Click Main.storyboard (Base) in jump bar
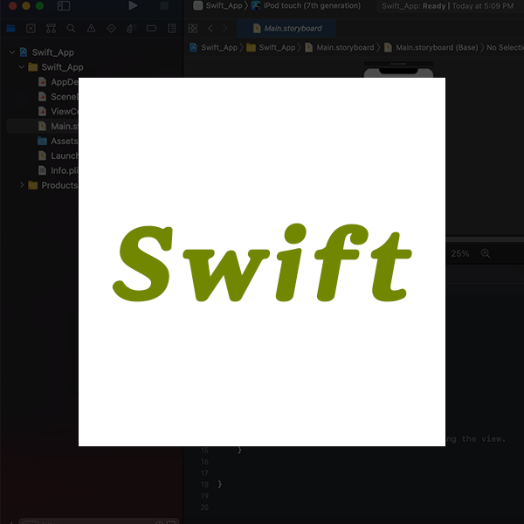The image size is (524, 524). pyautogui.click(x=431, y=47)
